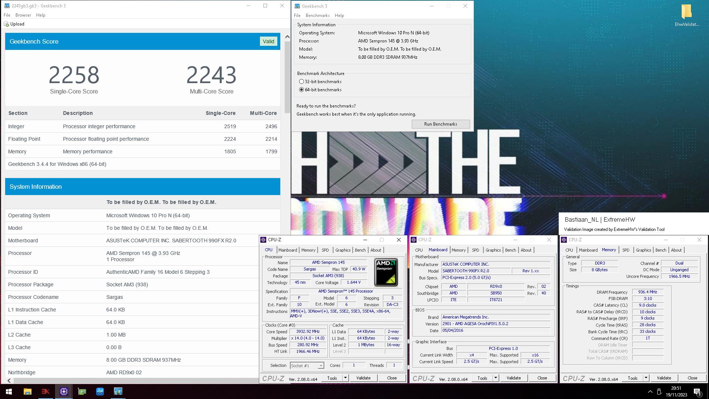Open the Windows Start menu
This screenshot has width=709, height=399.
9,392
